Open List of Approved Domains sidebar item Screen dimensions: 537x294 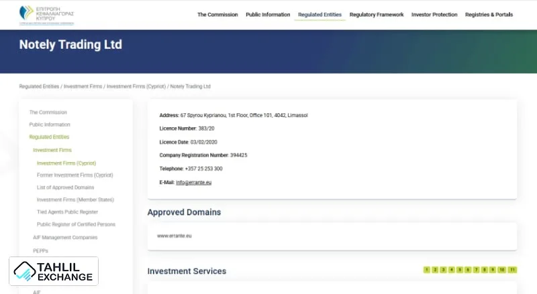[66, 188]
